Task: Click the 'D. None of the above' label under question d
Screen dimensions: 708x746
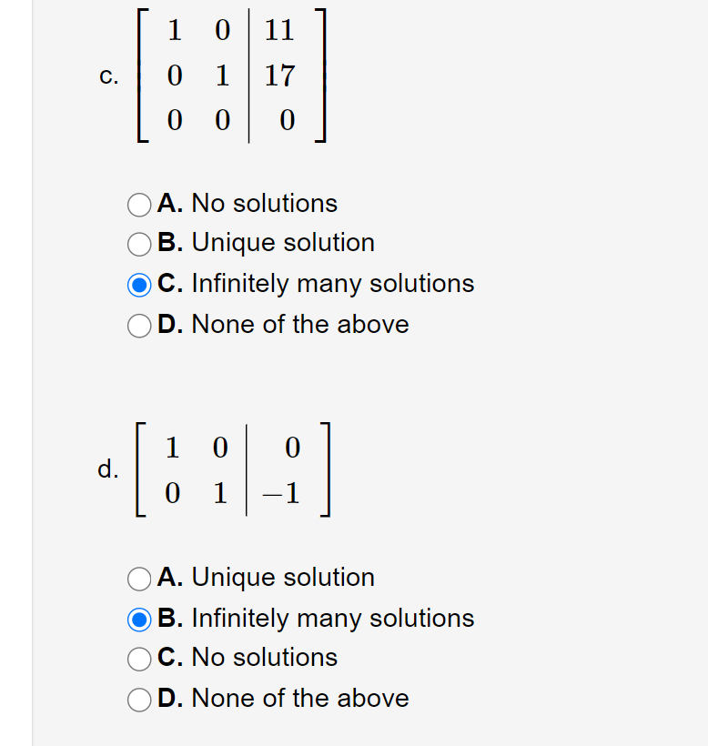Action: (x=282, y=699)
